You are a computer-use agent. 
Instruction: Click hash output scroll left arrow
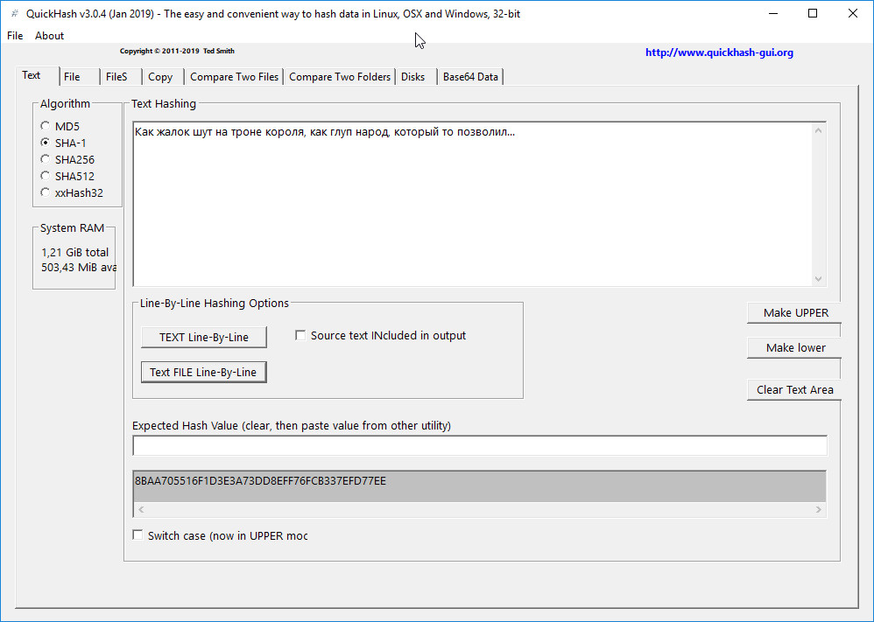pyautogui.click(x=142, y=509)
